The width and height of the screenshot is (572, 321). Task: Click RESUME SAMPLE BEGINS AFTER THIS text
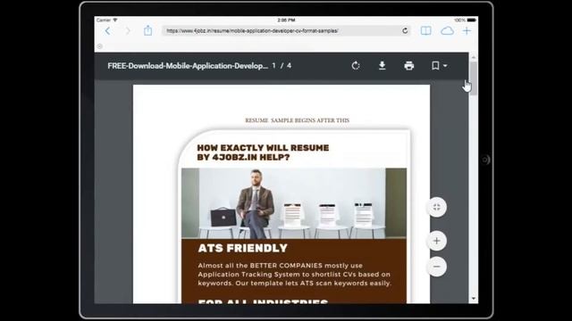point(298,120)
